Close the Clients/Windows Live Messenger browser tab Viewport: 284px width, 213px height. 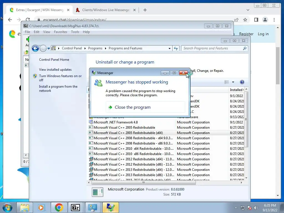(x=135, y=10)
